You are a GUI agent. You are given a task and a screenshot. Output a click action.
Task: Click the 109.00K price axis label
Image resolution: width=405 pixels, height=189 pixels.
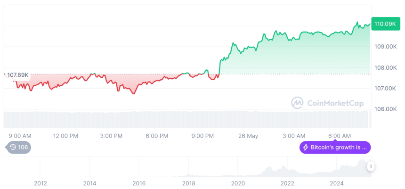(x=385, y=47)
